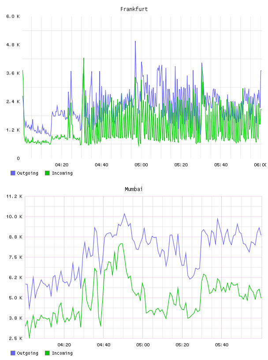This screenshot has height=360, width=268.
Task: Click the 5.0 K axis label in Mumbai
Action: (15, 298)
